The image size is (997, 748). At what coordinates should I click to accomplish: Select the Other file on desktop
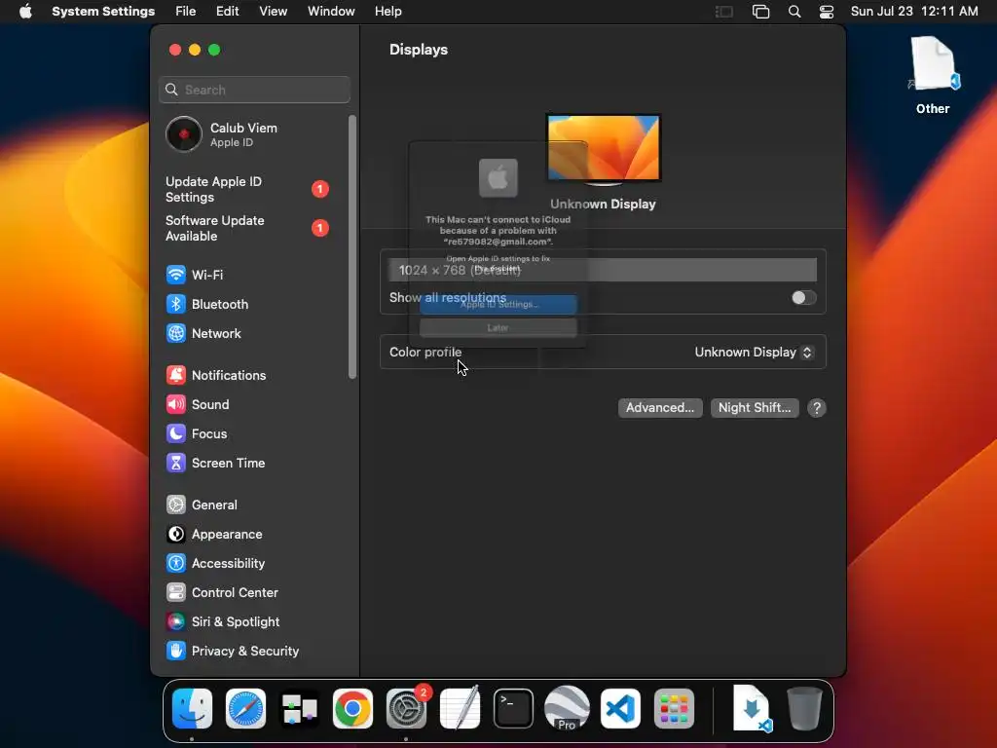click(x=932, y=75)
